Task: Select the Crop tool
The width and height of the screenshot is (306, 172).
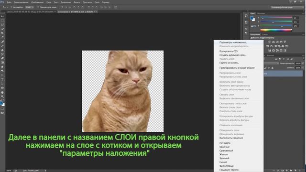Action: pos(2,33)
